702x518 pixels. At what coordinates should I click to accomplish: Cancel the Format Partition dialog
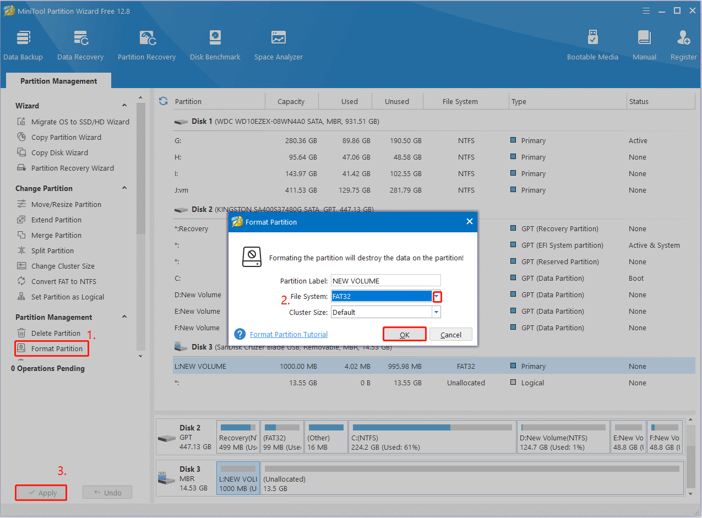(x=451, y=335)
